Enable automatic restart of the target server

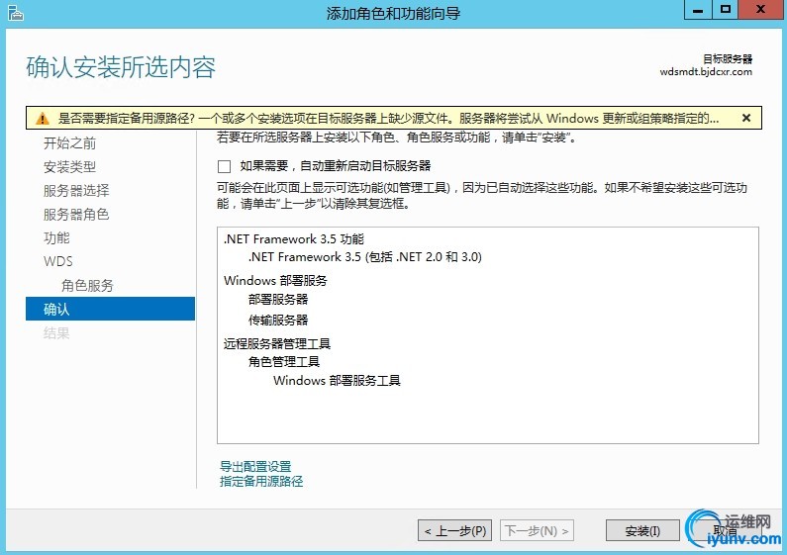[x=225, y=166]
